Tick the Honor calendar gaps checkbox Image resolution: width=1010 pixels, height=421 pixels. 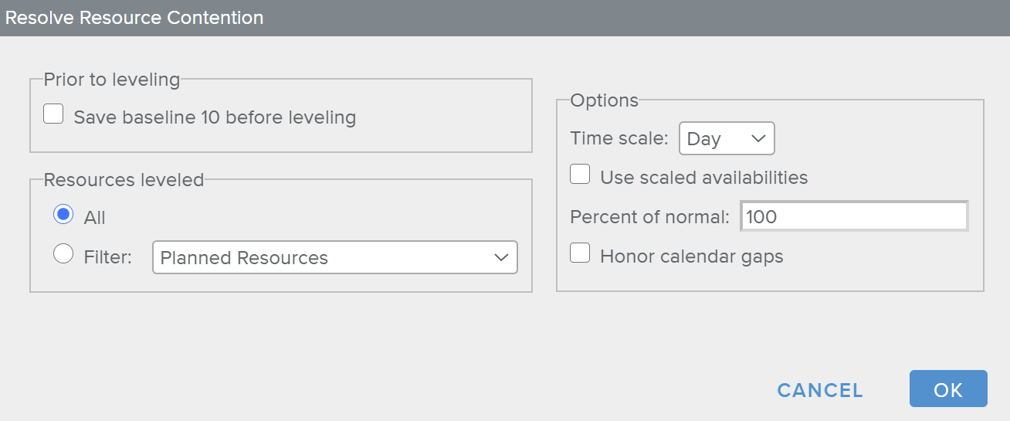click(x=580, y=253)
